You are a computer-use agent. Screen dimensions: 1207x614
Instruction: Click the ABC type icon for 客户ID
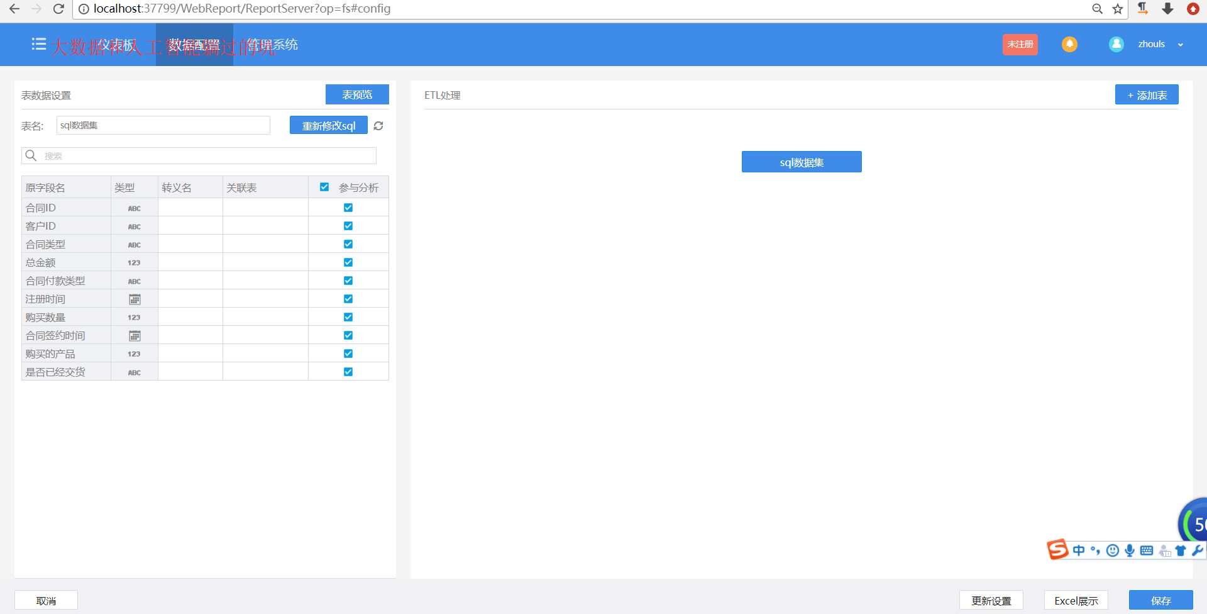135,226
